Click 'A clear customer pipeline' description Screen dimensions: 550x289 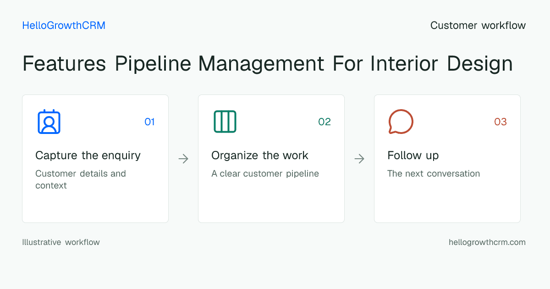pos(265,174)
